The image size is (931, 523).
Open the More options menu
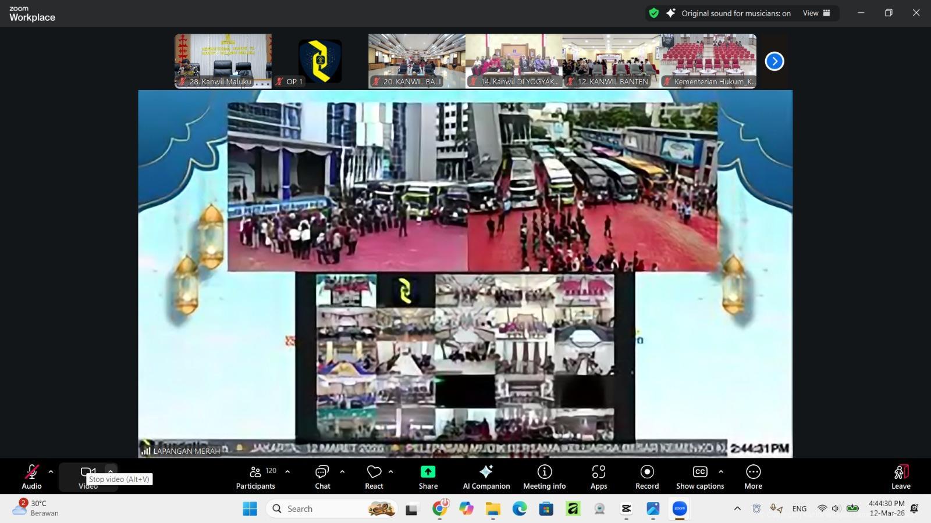pyautogui.click(x=753, y=477)
